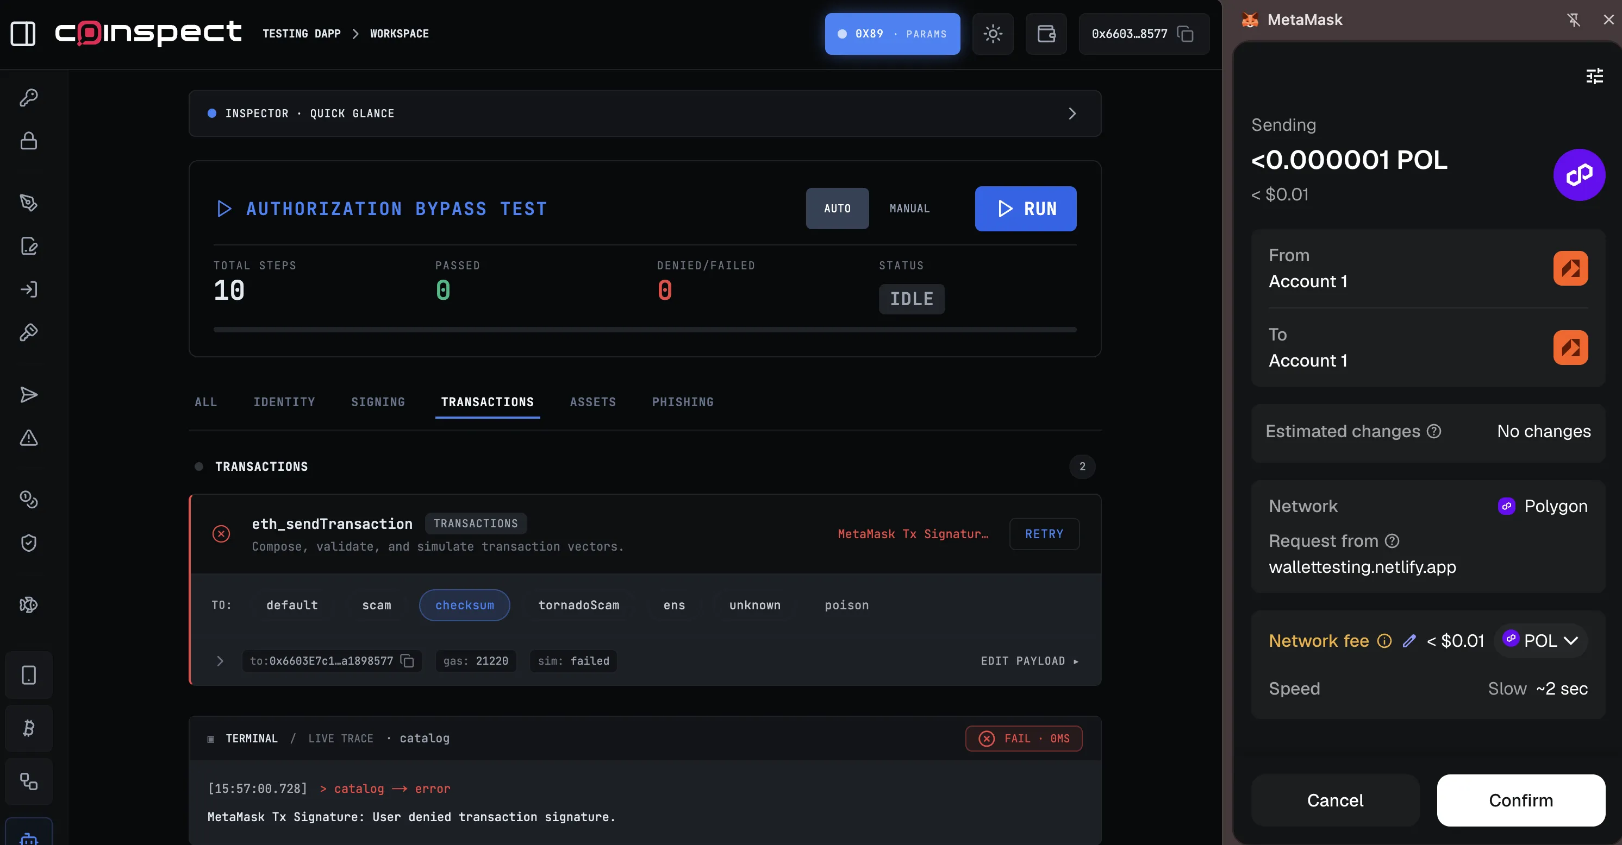Select the scam recipient option

click(377, 606)
